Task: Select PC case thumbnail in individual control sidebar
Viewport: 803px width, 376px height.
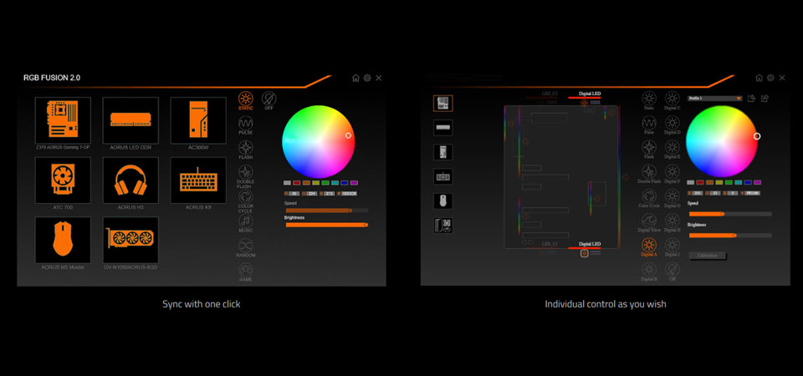Action: pyautogui.click(x=443, y=152)
